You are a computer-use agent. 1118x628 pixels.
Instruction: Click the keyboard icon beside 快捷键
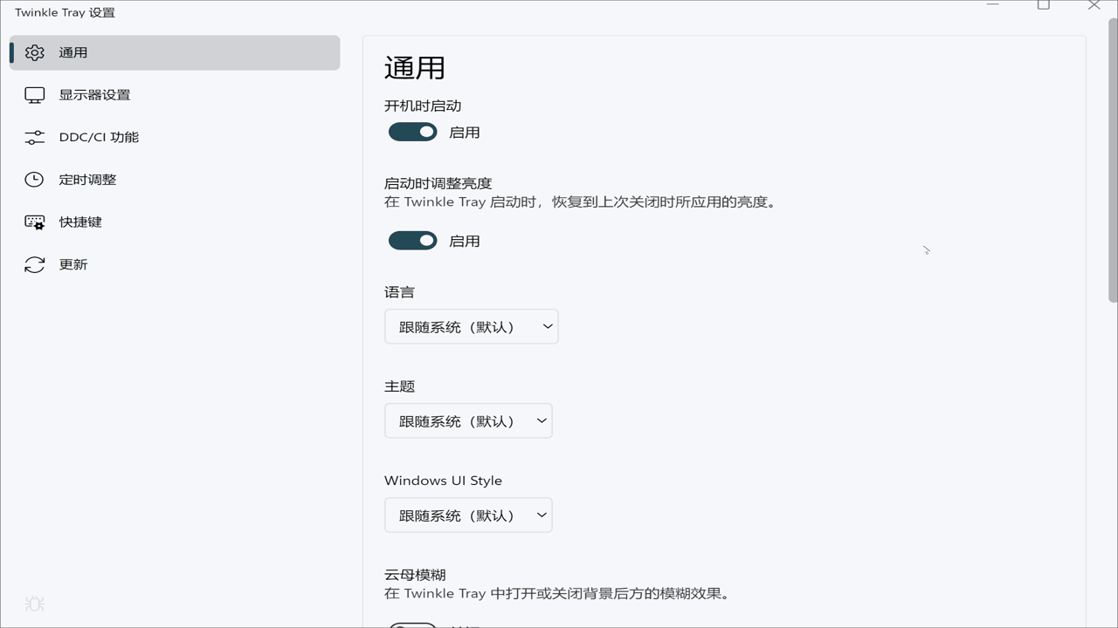34,222
